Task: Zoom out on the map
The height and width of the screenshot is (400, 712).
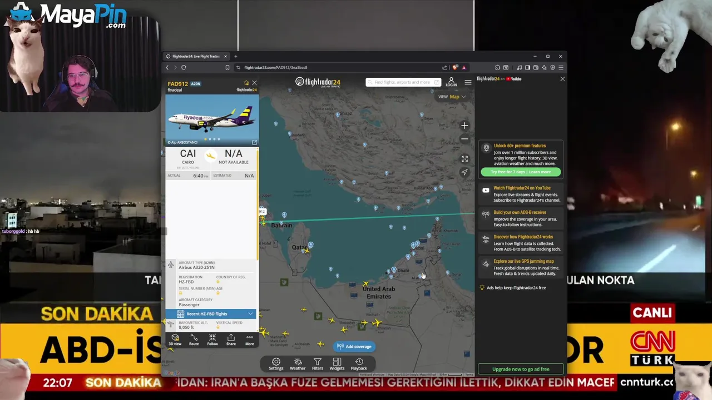Action: click(x=464, y=139)
